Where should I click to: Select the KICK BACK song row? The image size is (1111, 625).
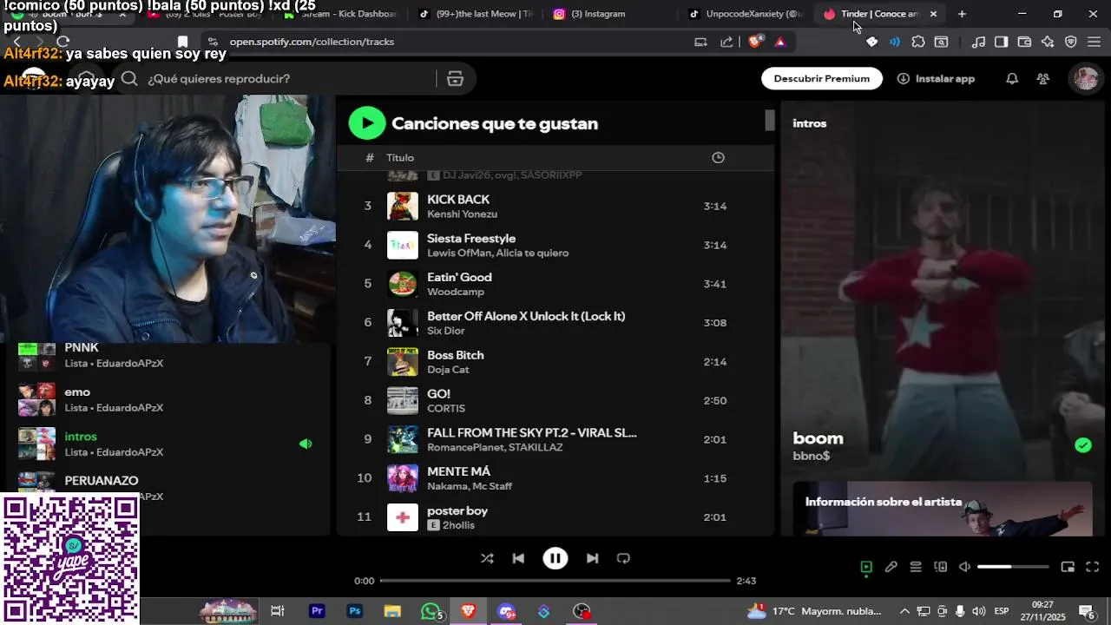[555, 206]
